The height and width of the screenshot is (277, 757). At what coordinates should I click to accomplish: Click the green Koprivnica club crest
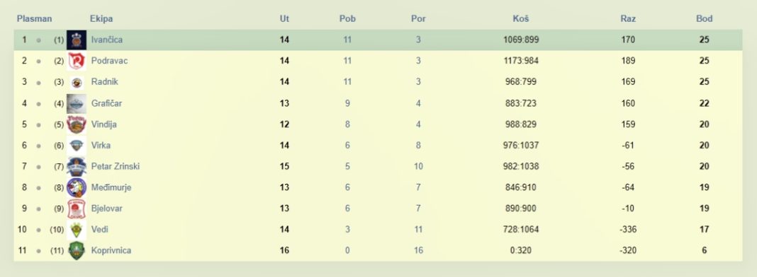[x=77, y=251]
